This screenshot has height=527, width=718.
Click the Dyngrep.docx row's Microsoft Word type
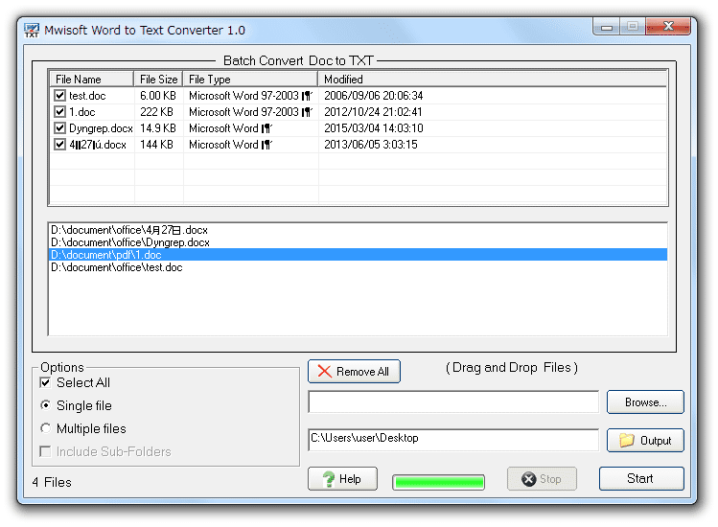click(x=230, y=128)
